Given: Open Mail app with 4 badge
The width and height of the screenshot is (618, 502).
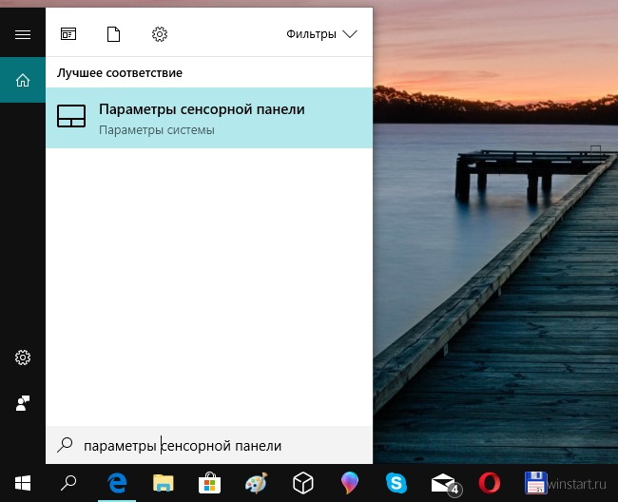Looking at the screenshot, I should point(445,484).
